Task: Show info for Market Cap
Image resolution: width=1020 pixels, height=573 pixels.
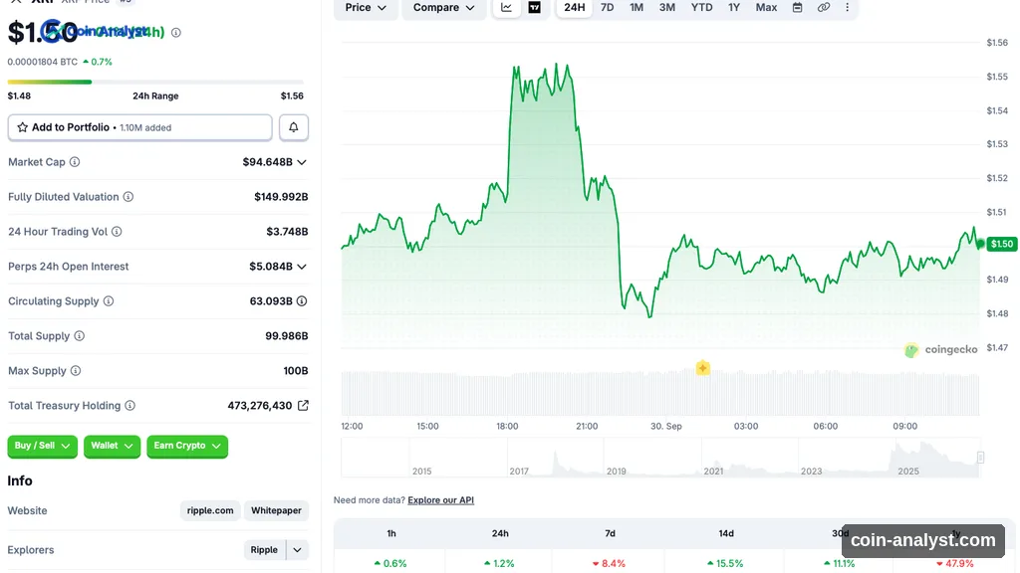Action: tap(75, 162)
